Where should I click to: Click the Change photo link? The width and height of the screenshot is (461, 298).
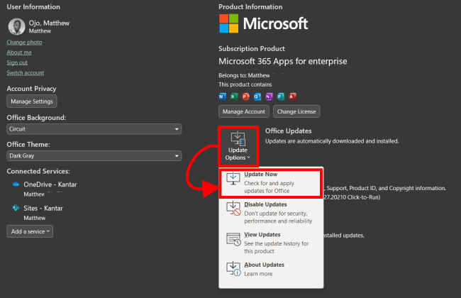click(x=24, y=43)
